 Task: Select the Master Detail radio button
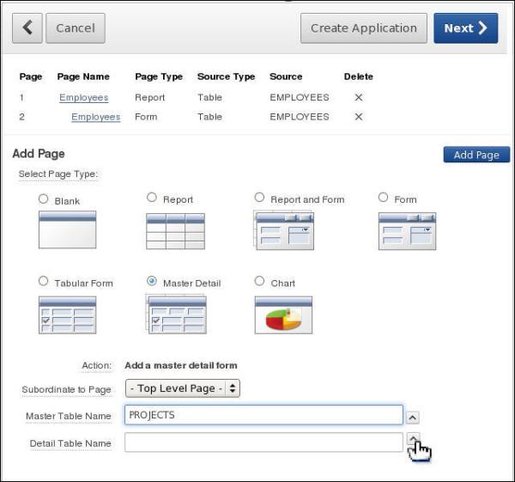(x=152, y=281)
